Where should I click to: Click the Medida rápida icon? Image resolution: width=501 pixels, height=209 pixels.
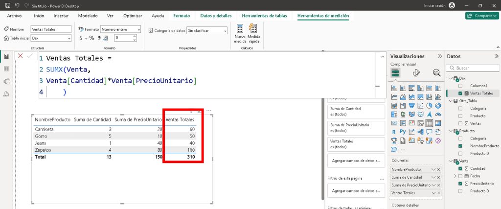(253, 29)
